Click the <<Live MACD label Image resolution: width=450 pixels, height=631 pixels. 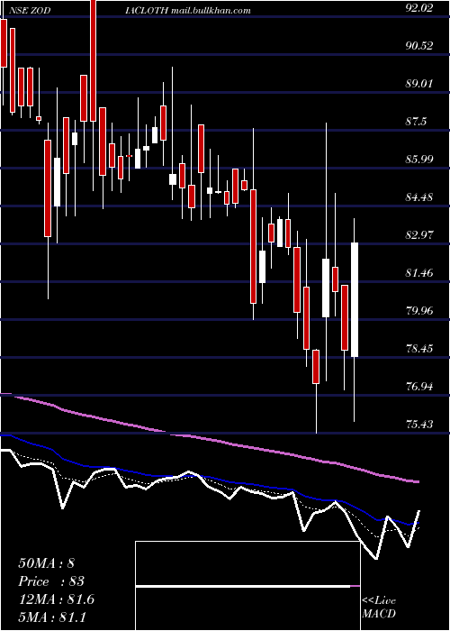click(379, 607)
